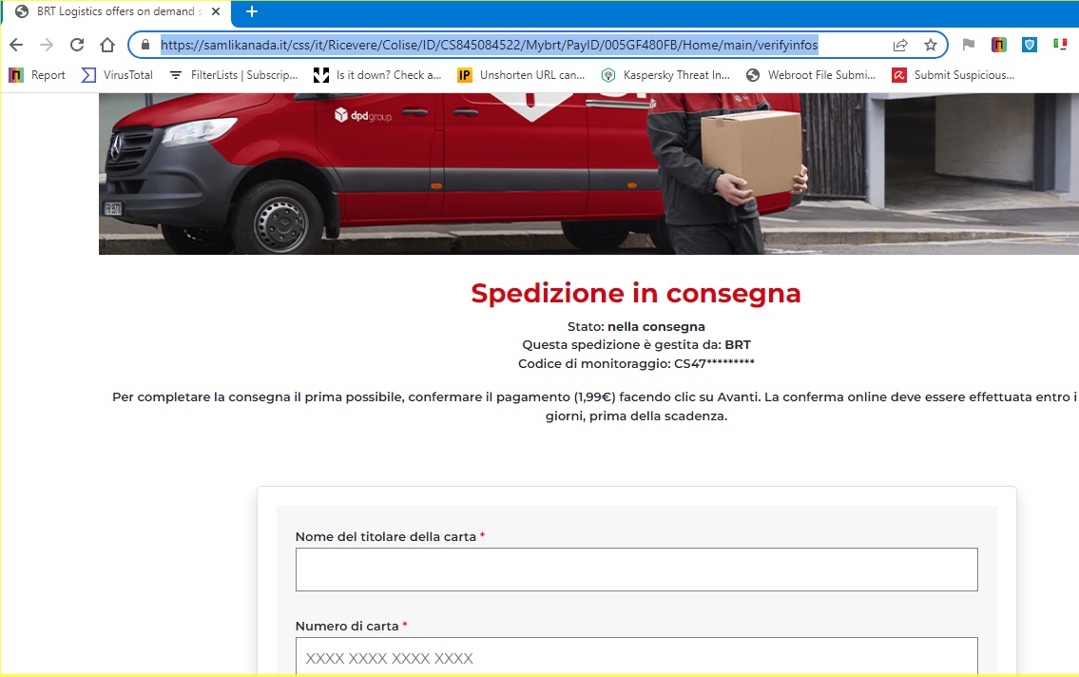The image size is (1079, 677).
Task: Open a new browser tab
Action: [x=252, y=11]
